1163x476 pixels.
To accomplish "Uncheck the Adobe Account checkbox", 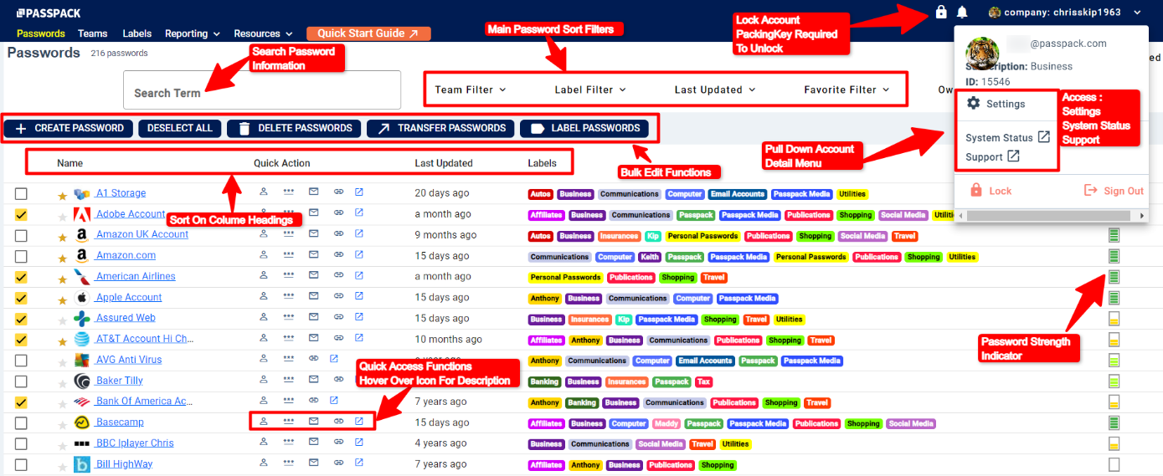I will click(21, 215).
